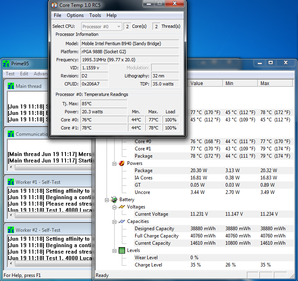298x281 pixels.
Task: Click the 20.30 W package power value
Action: [x=199, y=171]
